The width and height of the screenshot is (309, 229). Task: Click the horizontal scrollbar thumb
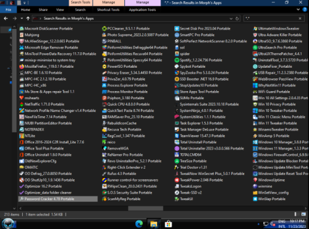pos(145,208)
